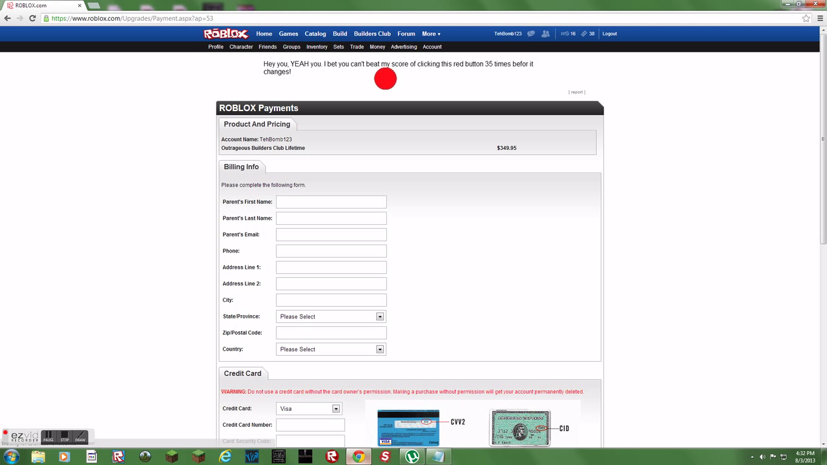This screenshot has width=827, height=465.
Task: Pause the ezvid recorder
Action: [x=48, y=437]
